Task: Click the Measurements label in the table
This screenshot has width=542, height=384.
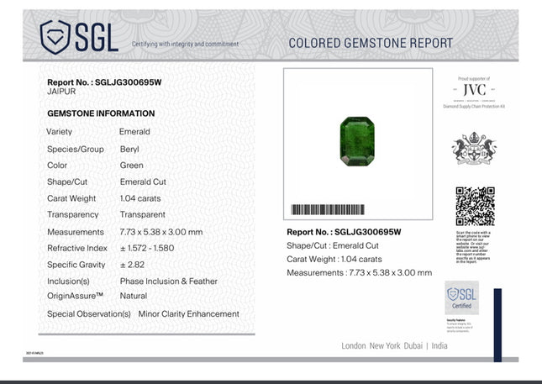Action: coord(76,232)
